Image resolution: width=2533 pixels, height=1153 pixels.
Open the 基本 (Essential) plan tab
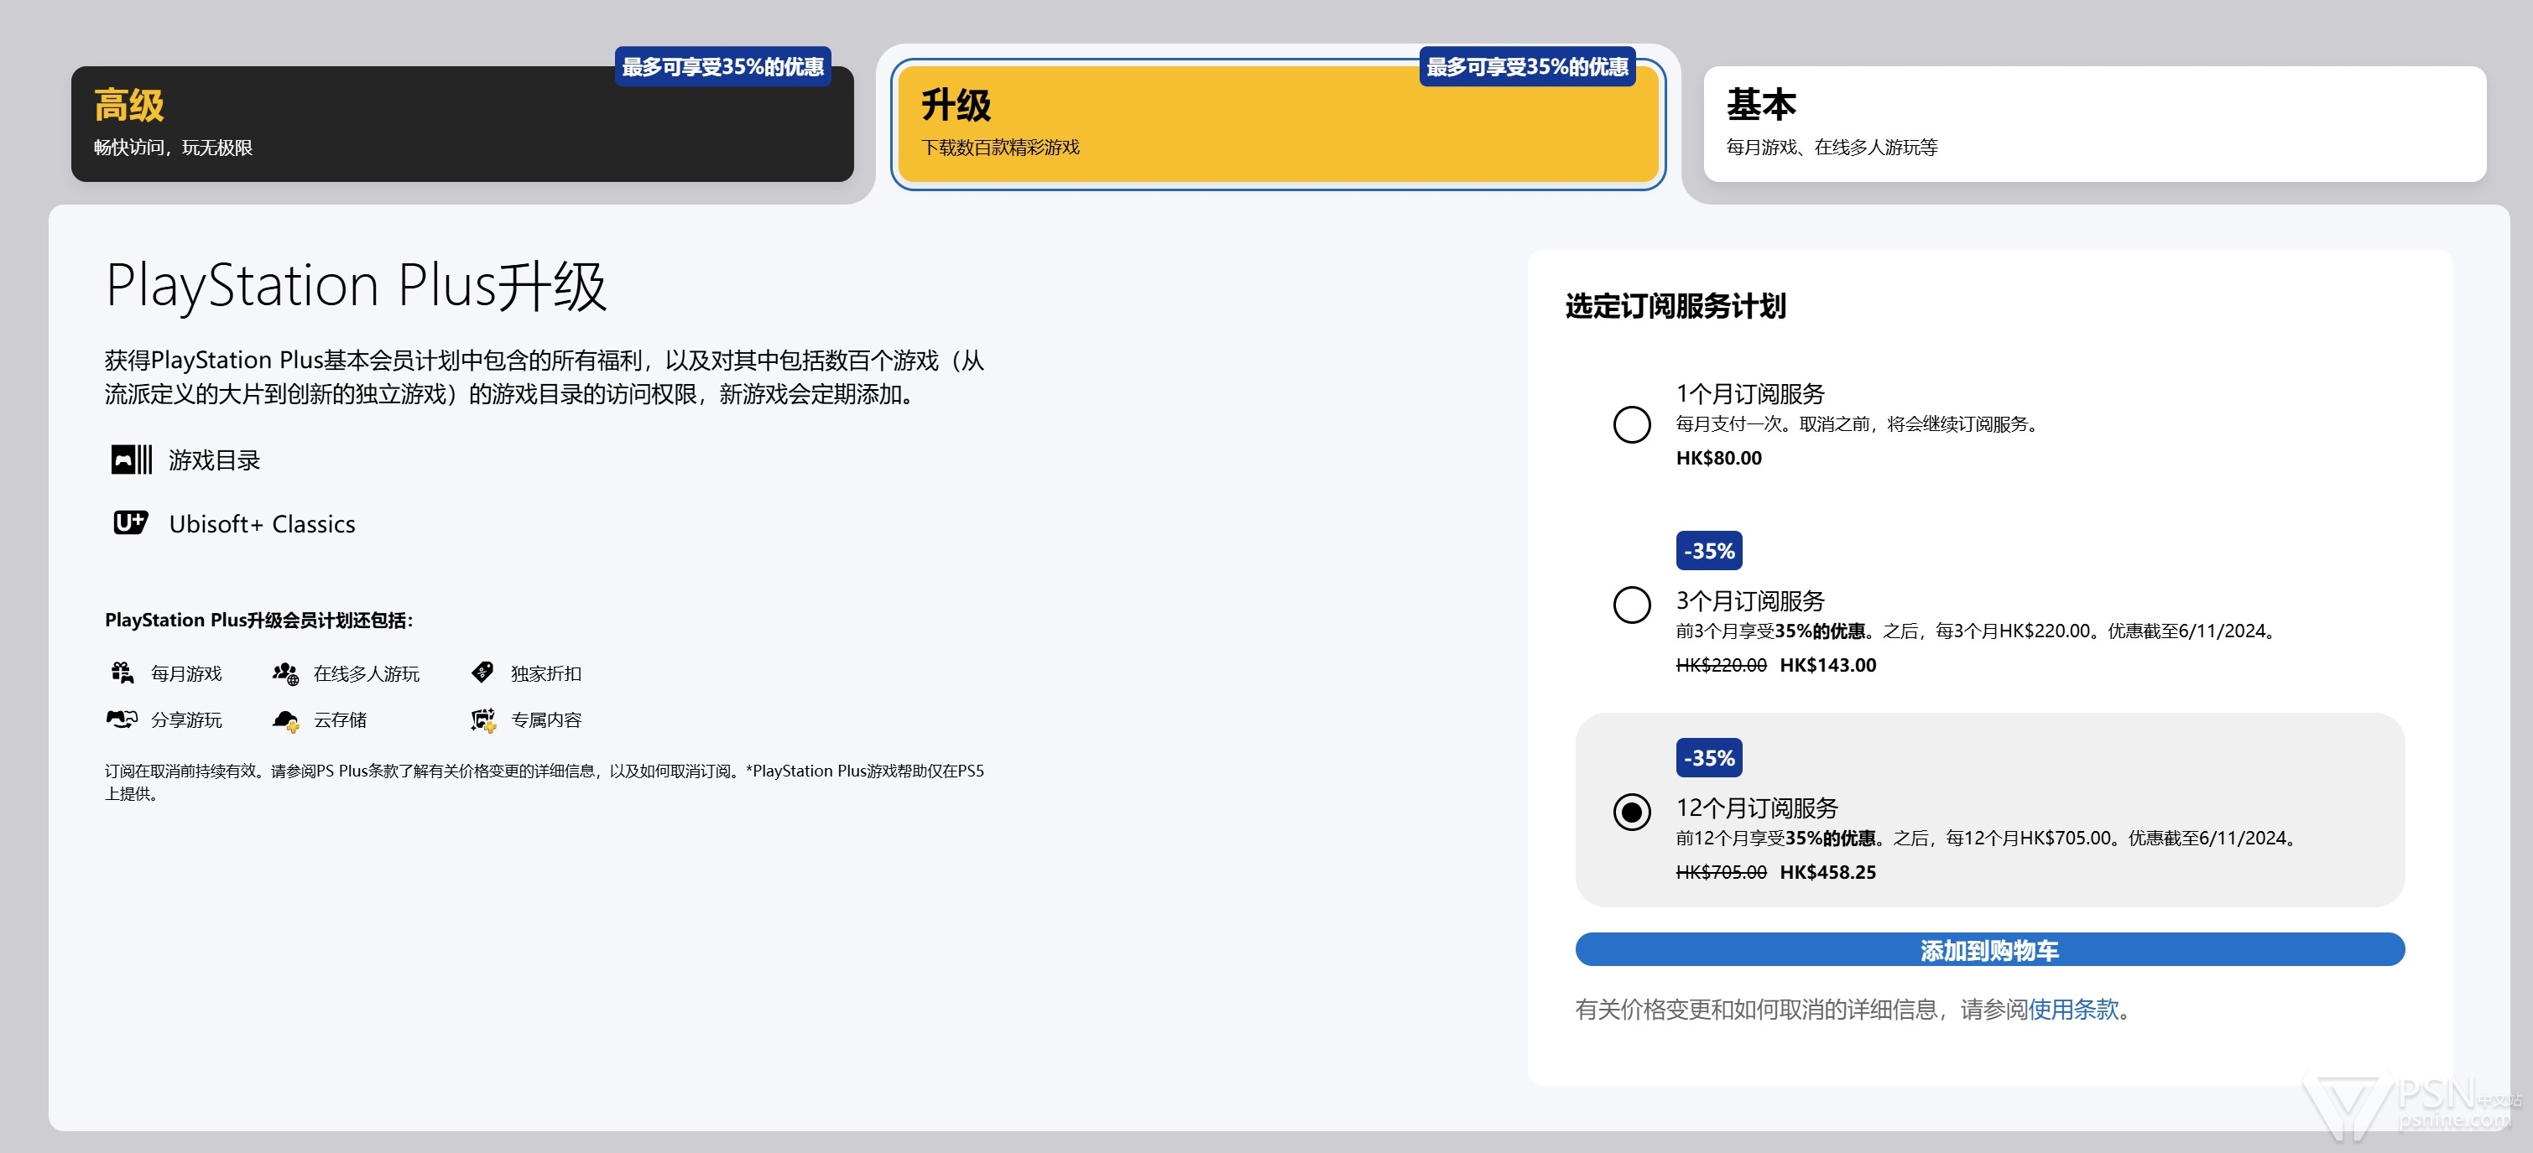point(2094,124)
